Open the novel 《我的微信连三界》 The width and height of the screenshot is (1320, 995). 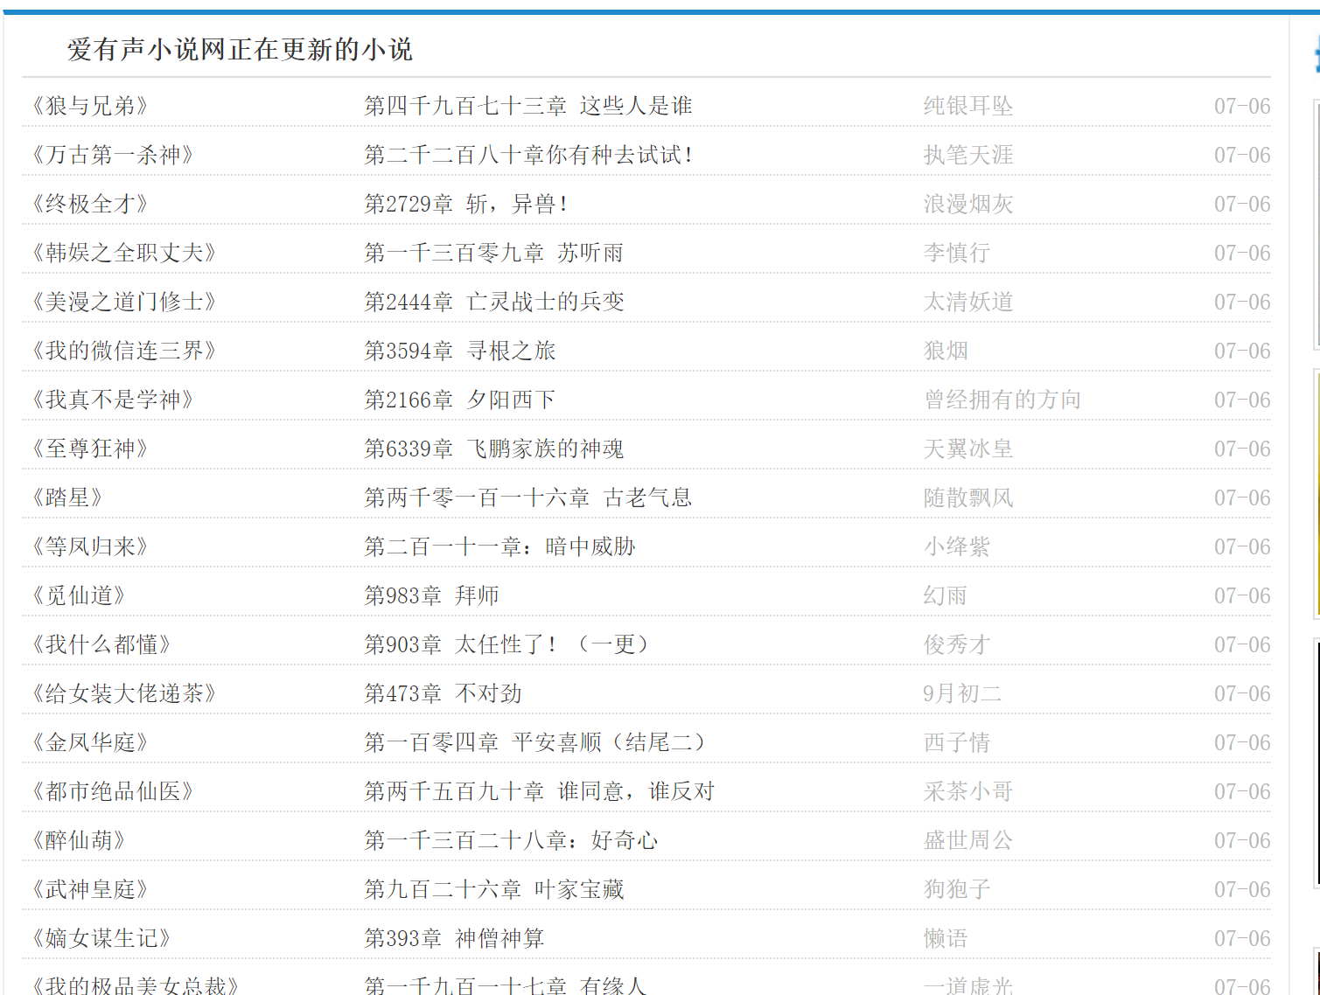click(x=125, y=351)
